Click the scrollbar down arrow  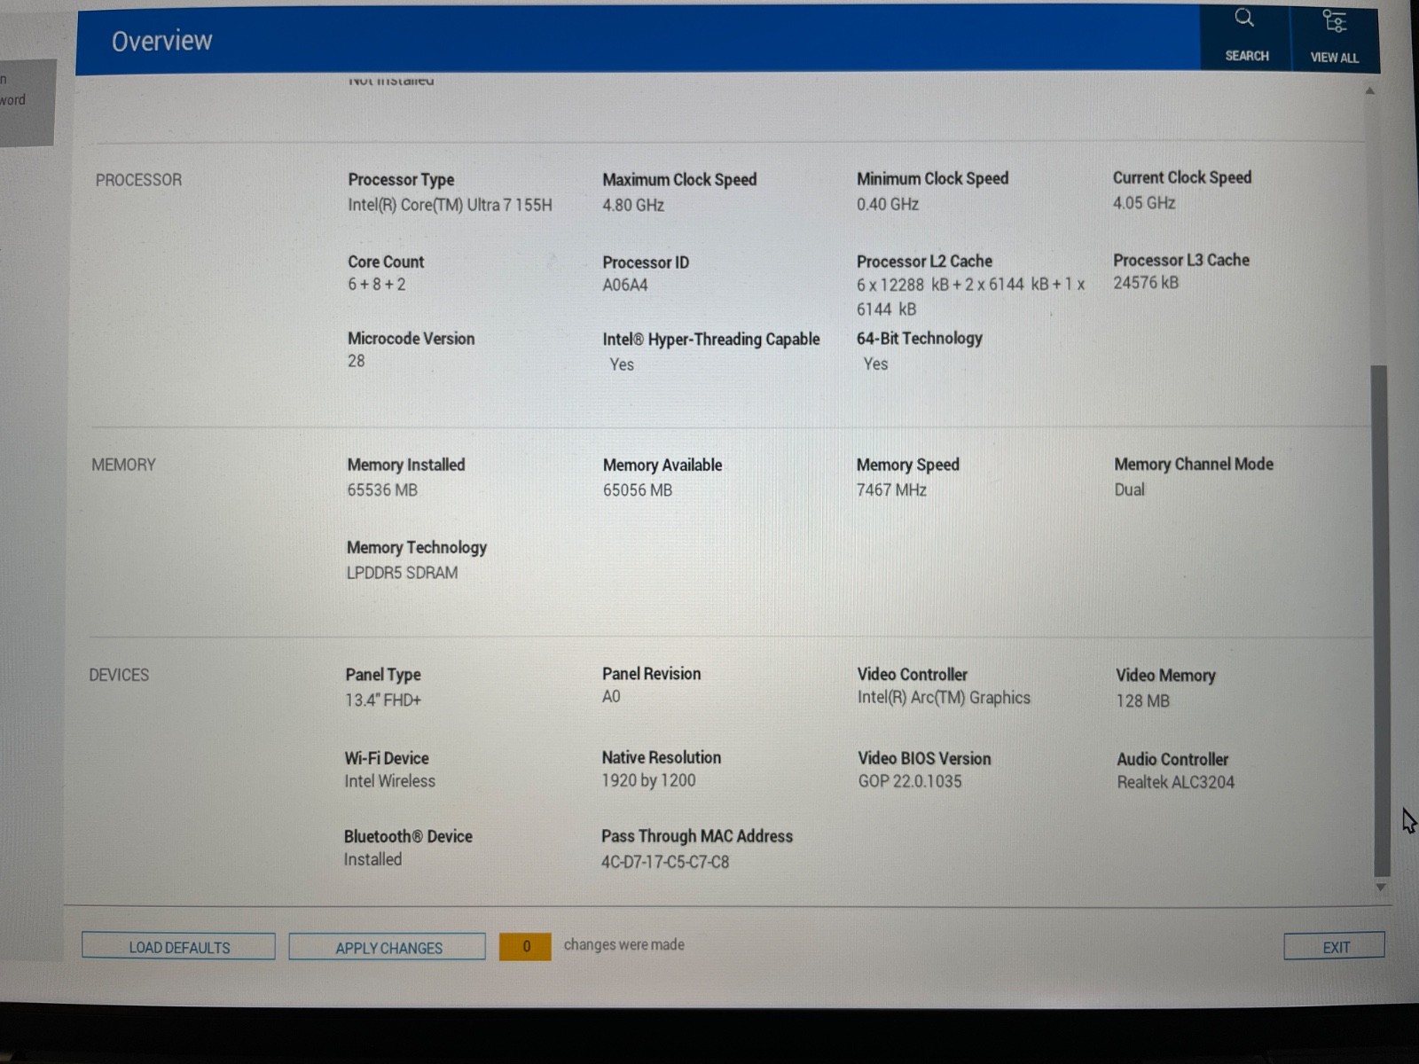tap(1381, 887)
